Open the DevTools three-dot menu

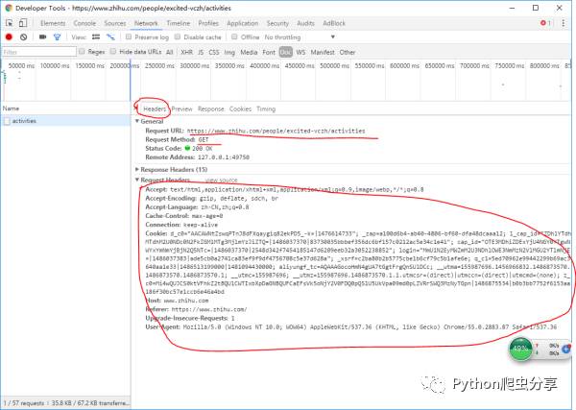click(x=564, y=23)
